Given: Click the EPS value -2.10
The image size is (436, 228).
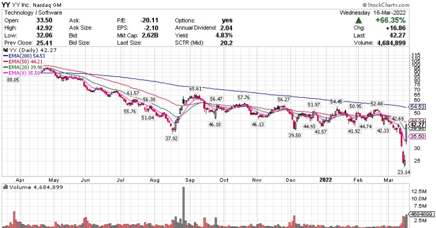Looking at the screenshot, I should coord(152,28).
